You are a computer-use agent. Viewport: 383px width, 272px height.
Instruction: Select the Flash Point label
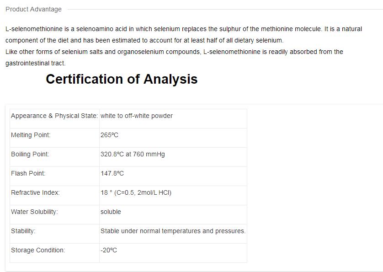tap(28, 173)
